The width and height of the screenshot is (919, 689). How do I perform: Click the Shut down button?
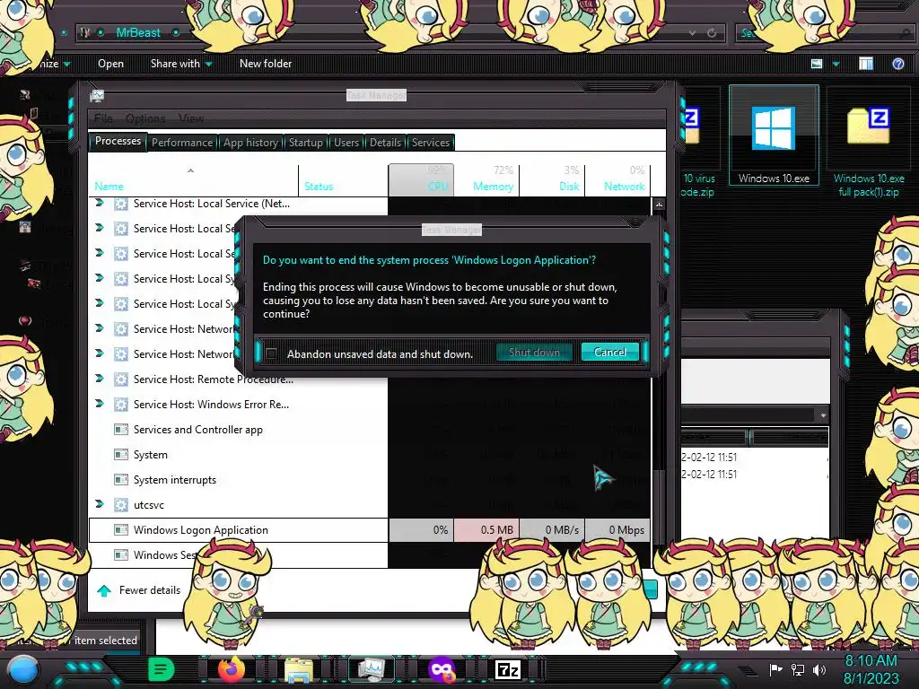pos(534,352)
